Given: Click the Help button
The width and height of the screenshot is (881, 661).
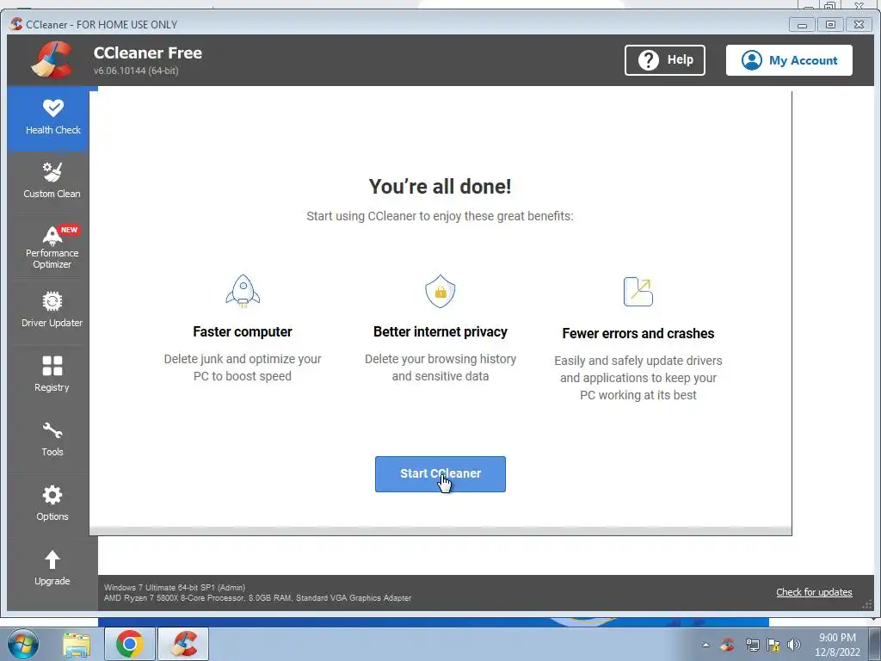Looking at the screenshot, I should point(665,60).
